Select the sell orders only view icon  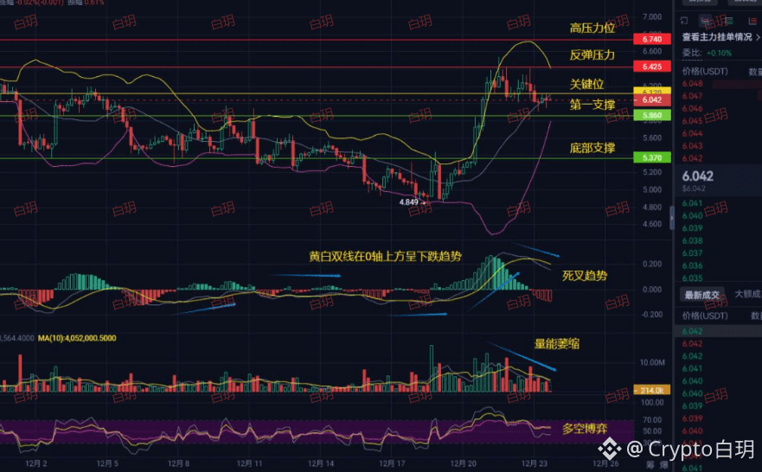click(x=752, y=21)
